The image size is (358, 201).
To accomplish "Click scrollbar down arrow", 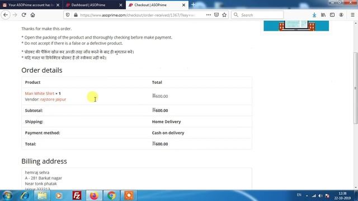I will pyautogui.click(x=356, y=188).
